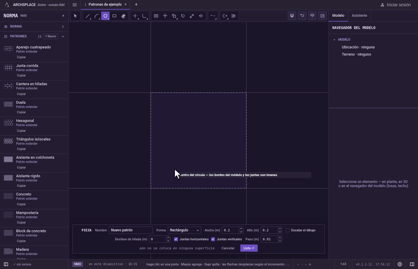
Task: Open the hamburger menu
Action: pyautogui.click(x=75, y=4)
